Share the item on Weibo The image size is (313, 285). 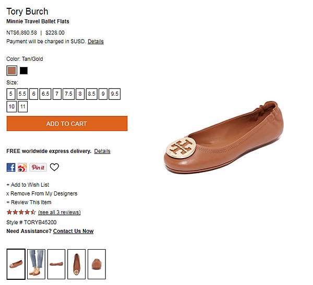(22, 167)
